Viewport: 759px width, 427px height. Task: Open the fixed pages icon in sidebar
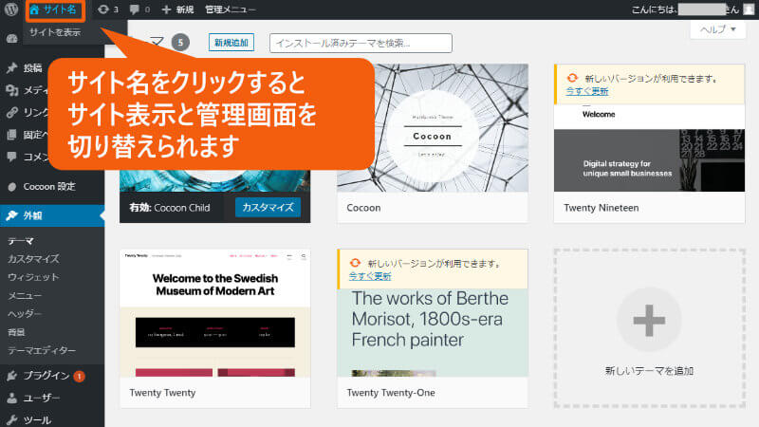(11, 135)
